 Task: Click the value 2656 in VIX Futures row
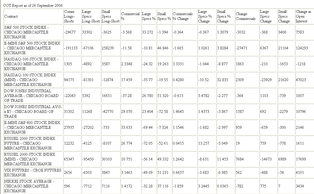(68, 173)
